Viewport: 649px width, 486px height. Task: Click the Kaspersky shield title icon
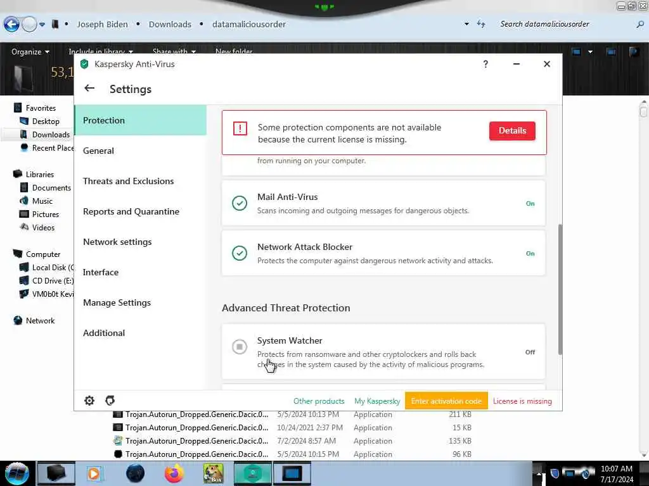tap(84, 64)
